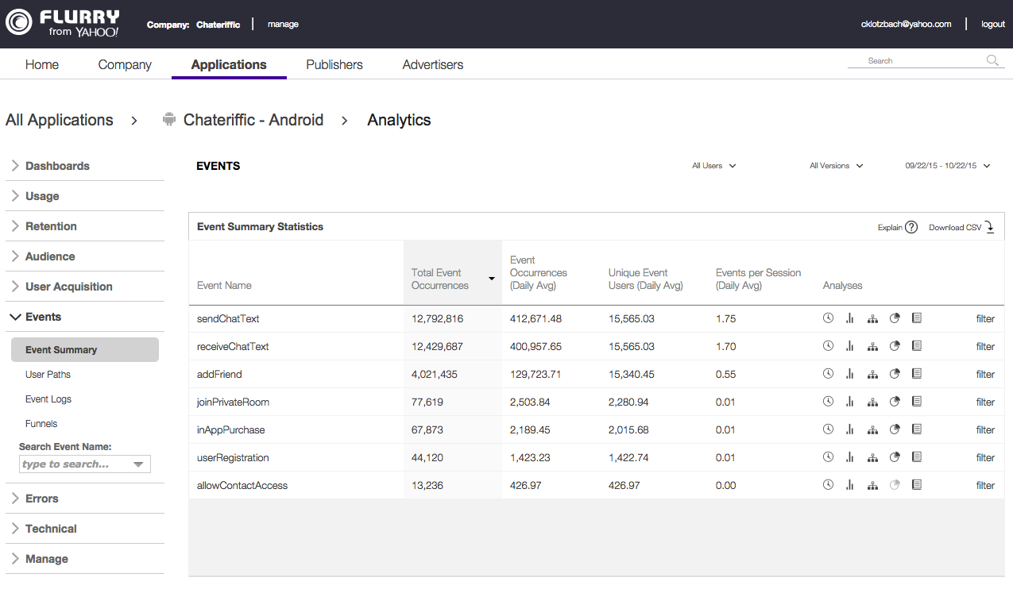Open the All Versions dropdown
This screenshot has height=593, width=1013.
point(836,165)
